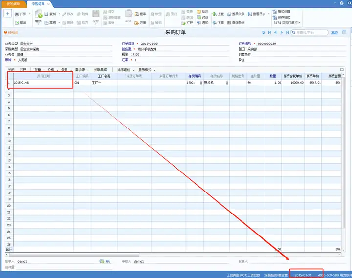
Task: Click the 输出 export icon
Action: 17,22
